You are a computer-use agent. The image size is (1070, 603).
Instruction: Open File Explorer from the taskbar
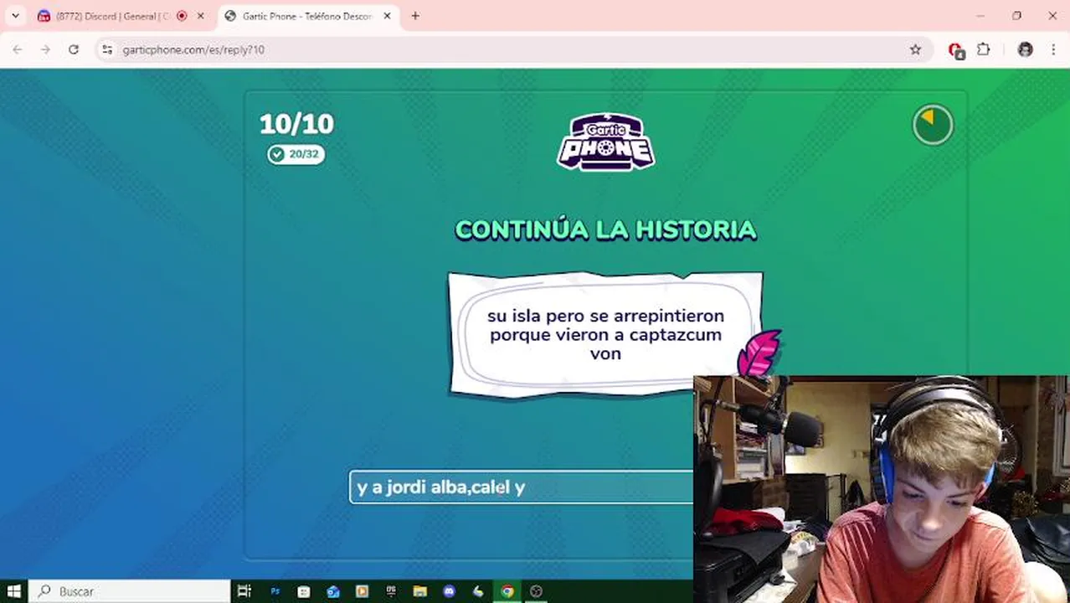420,591
